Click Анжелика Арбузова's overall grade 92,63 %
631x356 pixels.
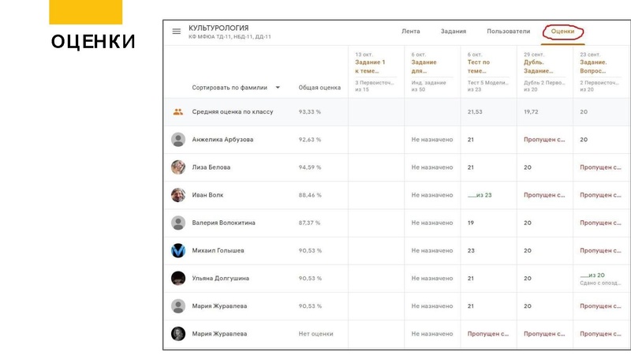pyautogui.click(x=309, y=140)
